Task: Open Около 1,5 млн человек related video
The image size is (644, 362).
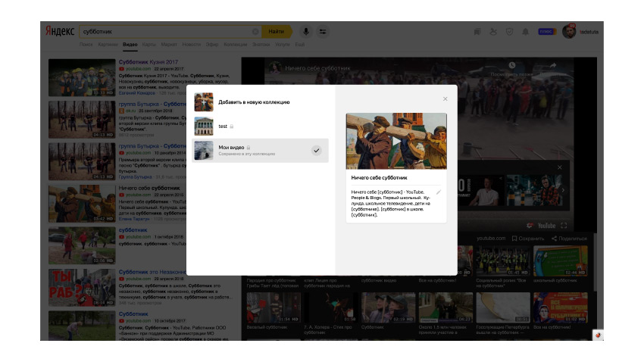Action: (445, 307)
